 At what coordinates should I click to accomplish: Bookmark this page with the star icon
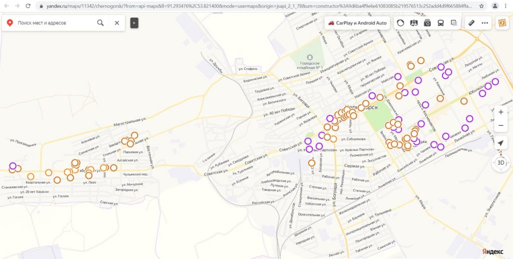(481, 6)
